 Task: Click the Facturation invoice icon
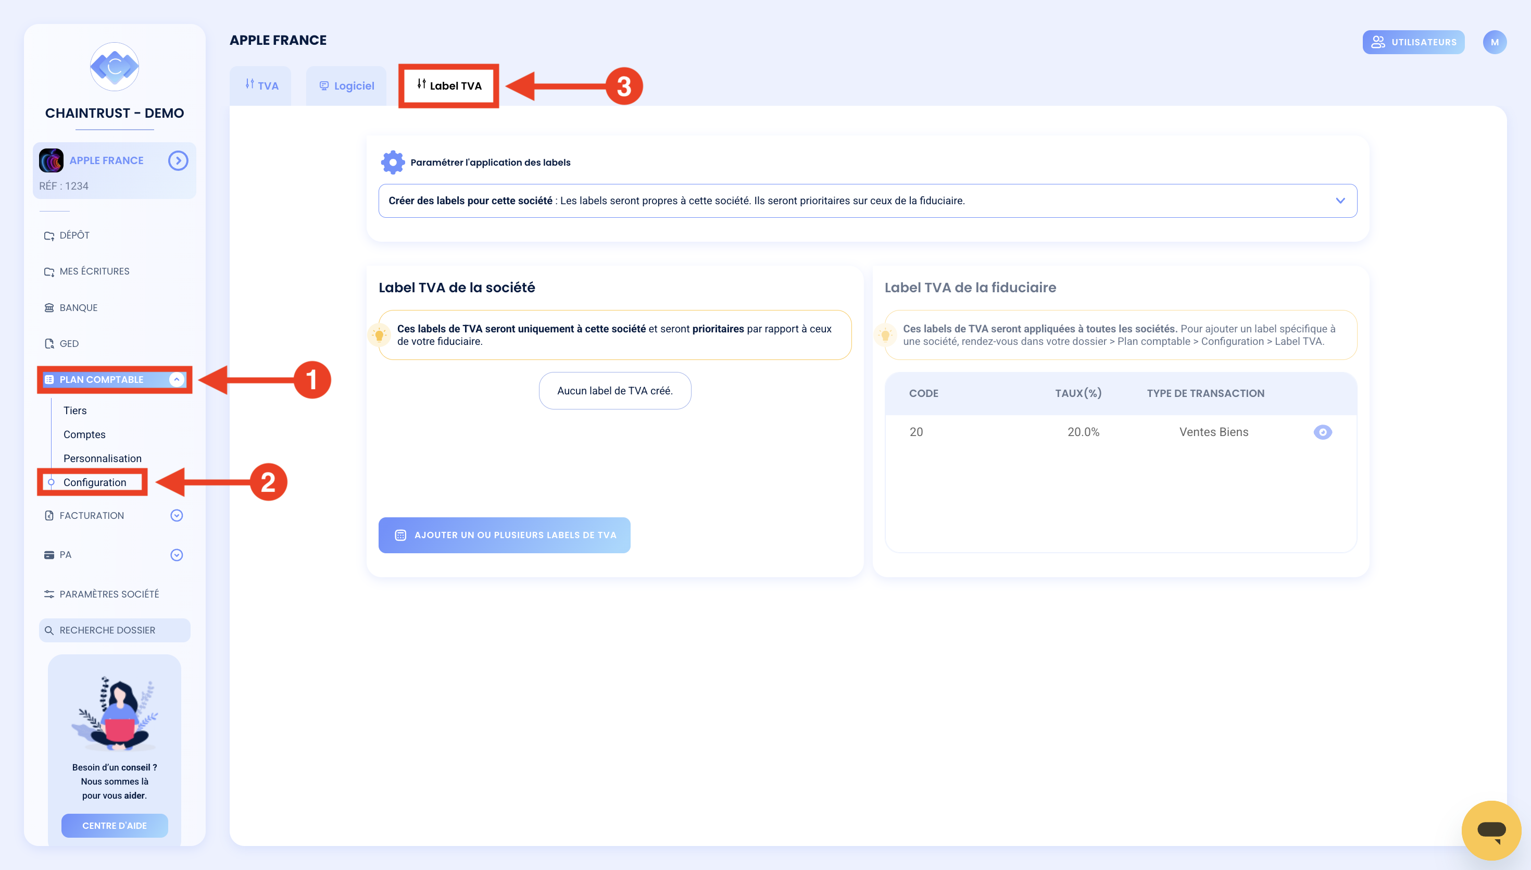tap(49, 516)
